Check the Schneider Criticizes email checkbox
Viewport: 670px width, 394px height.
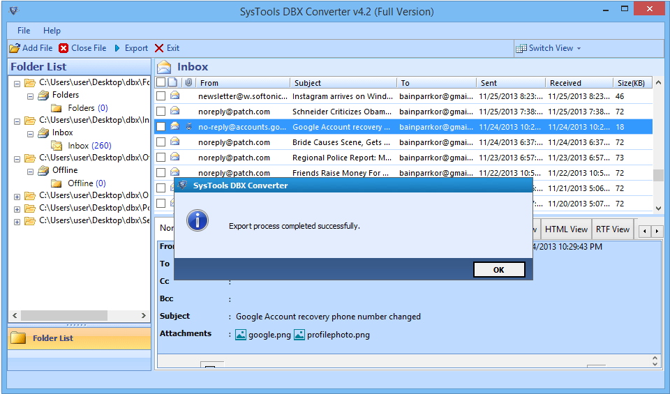[x=161, y=112]
